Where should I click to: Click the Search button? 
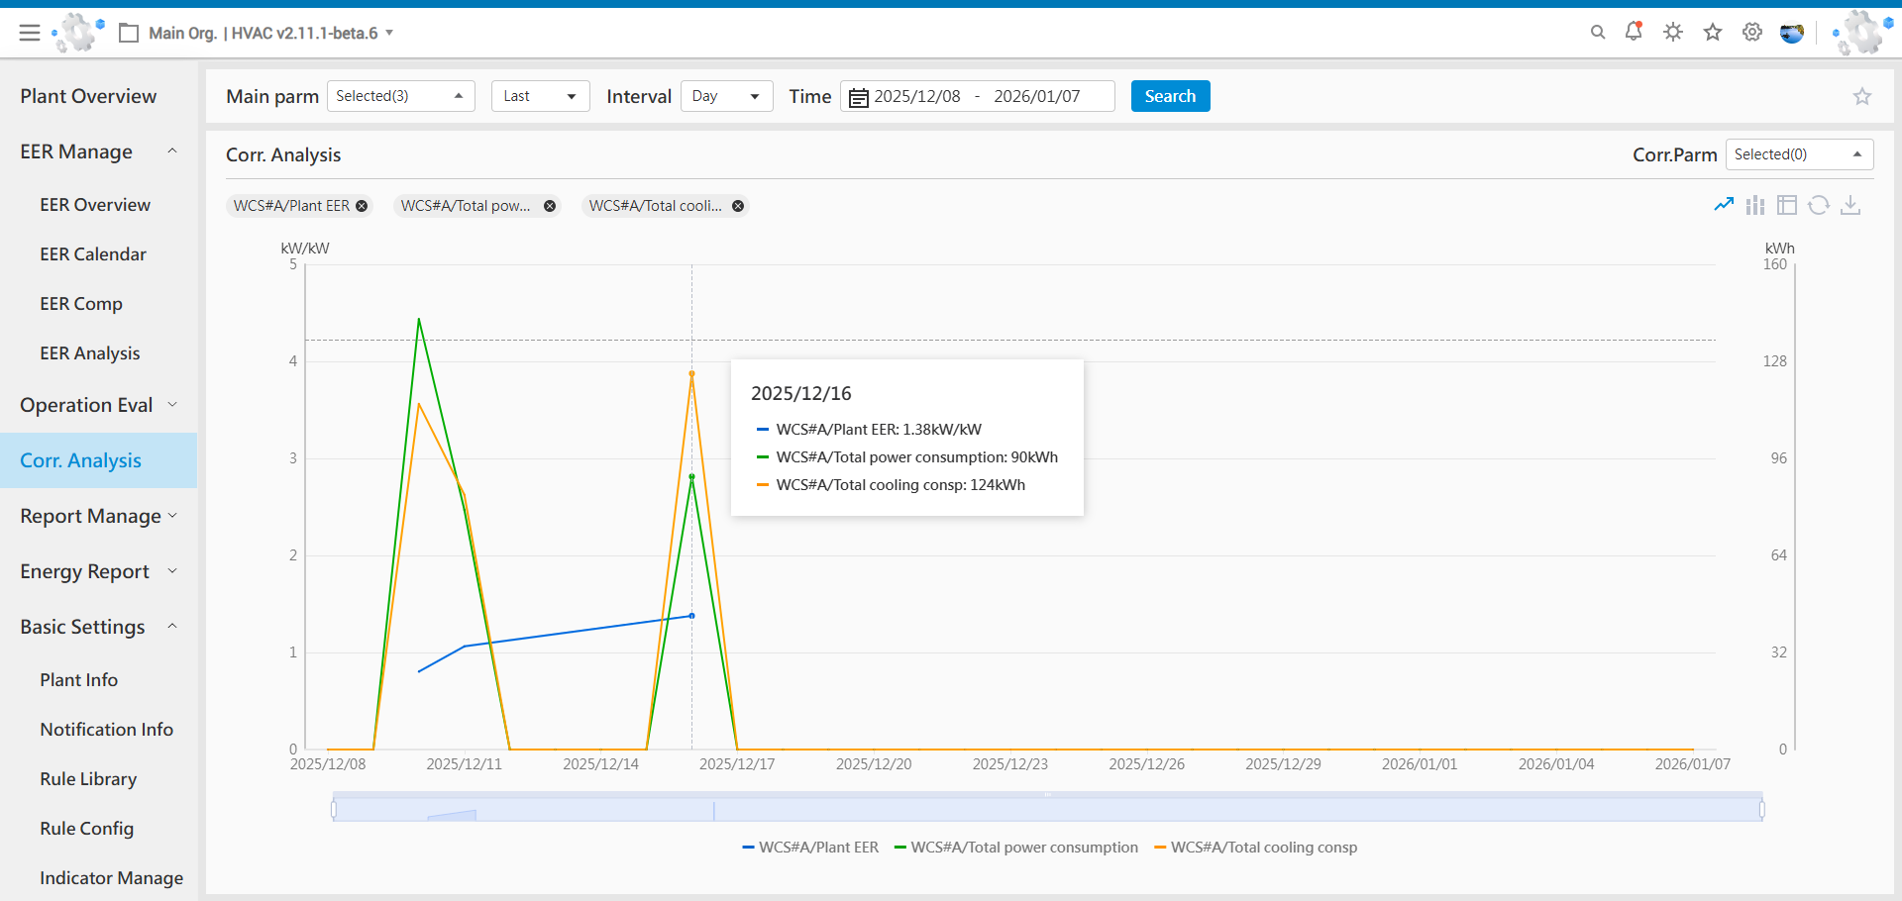pos(1170,96)
